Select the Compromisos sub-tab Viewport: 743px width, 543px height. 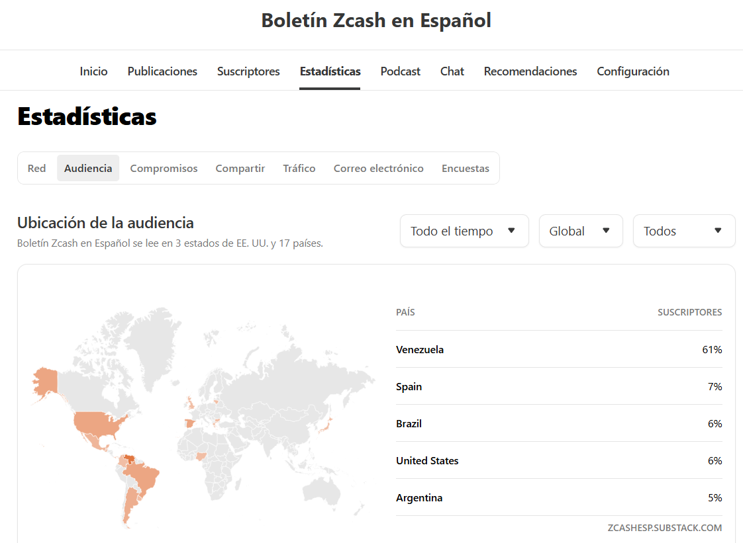point(164,169)
